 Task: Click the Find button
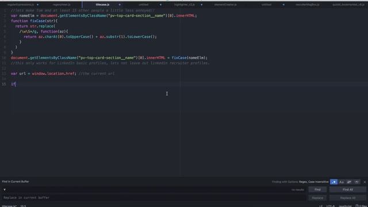click(317, 190)
